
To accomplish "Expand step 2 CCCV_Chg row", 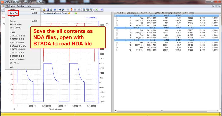I will [x=117, y=20].
